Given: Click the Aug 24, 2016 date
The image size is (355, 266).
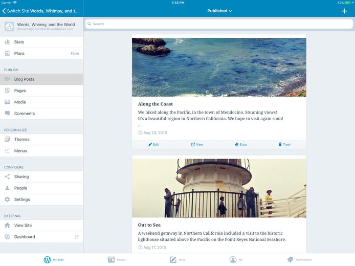Looking at the screenshot, I should pyautogui.click(x=155, y=132).
